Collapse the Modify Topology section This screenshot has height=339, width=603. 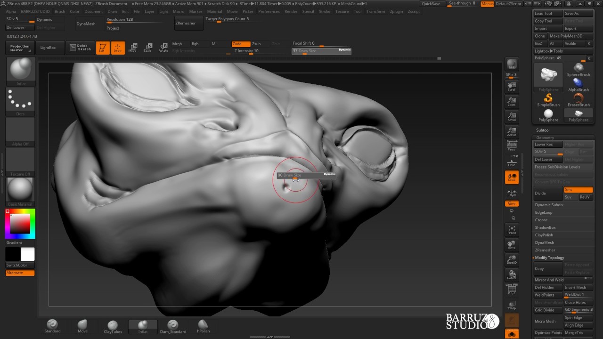pyautogui.click(x=549, y=258)
